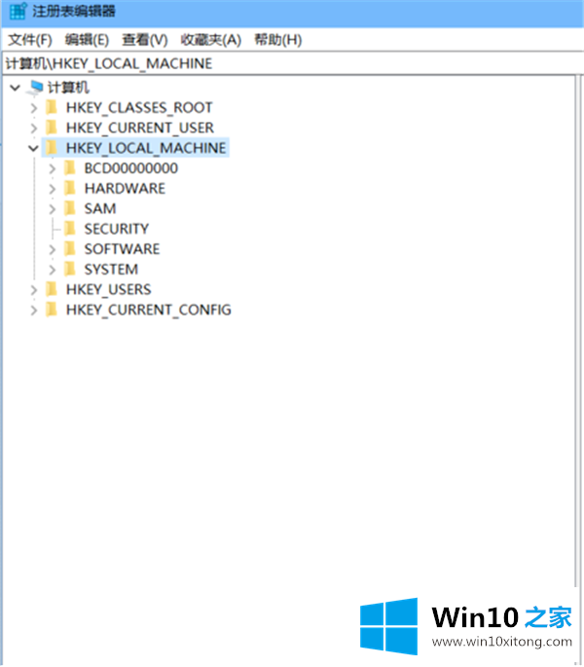Expand the HKEY_CURRENT_CONFIG key

[34, 311]
